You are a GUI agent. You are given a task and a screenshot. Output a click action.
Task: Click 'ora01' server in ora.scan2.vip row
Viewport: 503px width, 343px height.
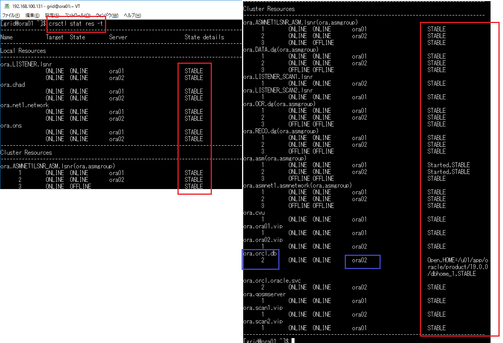[x=360, y=328]
